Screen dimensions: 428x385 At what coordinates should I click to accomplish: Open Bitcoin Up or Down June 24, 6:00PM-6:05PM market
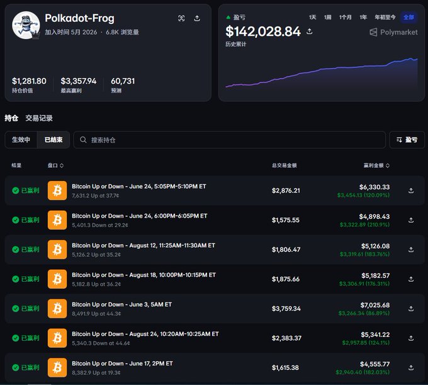coord(140,216)
